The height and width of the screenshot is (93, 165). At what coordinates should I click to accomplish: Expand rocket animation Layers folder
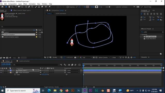1,37
